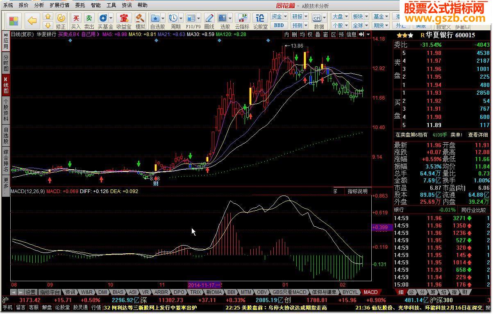Open the 论股堂 forum icon
This screenshot has height=314, width=493.
(x=260, y=18)
